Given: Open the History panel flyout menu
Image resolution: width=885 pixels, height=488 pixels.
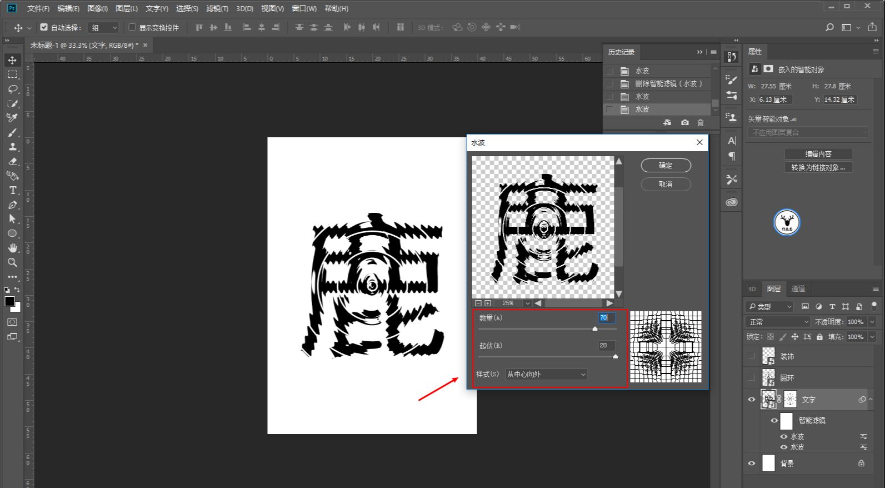Looking at the screenshot, I should click(713, 52).
